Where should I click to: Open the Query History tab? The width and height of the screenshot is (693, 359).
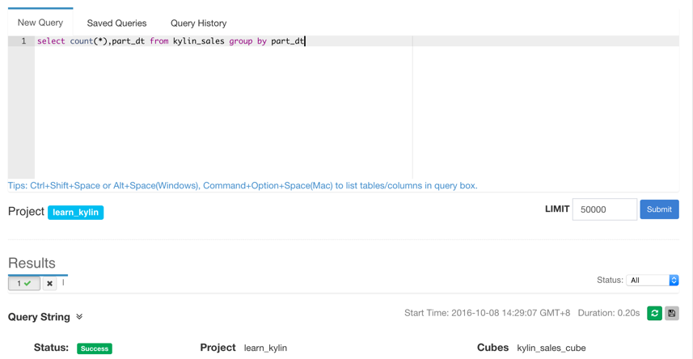[x=198, y=23]
